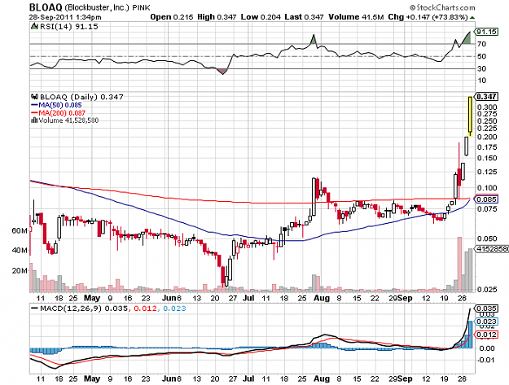Click the green up arrow after Chg

click(472, 18)
